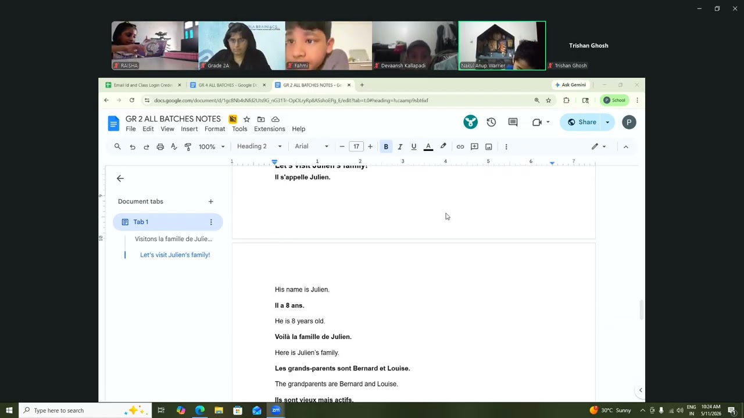Open the text color picker
744x418 pixels.
pyautogui.click(x=428, y=147)
